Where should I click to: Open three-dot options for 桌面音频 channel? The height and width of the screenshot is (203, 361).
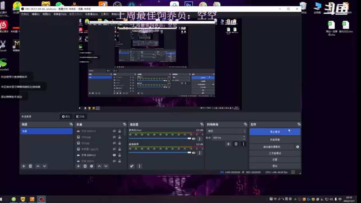coord(199,152)
